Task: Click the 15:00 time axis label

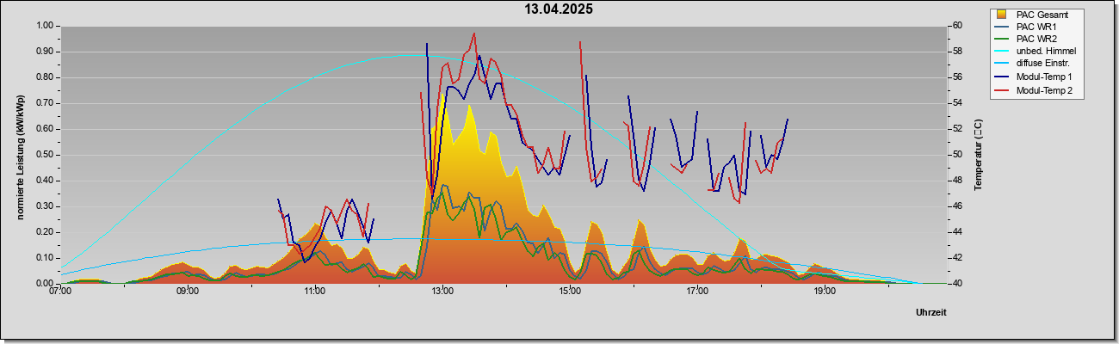Action: click(570, 292)
